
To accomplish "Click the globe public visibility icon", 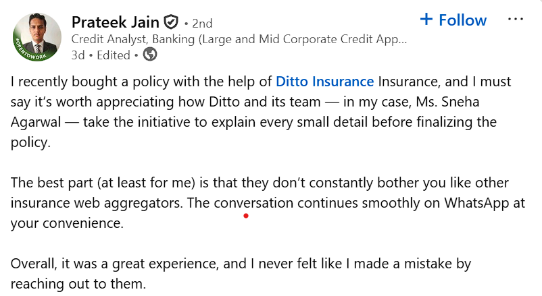I will point(151,55).
